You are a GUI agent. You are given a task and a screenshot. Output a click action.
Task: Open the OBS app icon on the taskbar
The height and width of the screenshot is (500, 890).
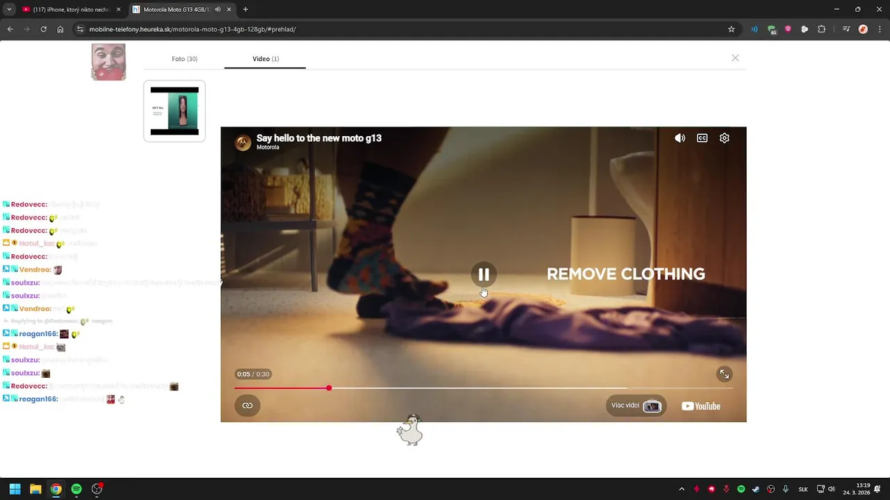(x=97, y=489)
